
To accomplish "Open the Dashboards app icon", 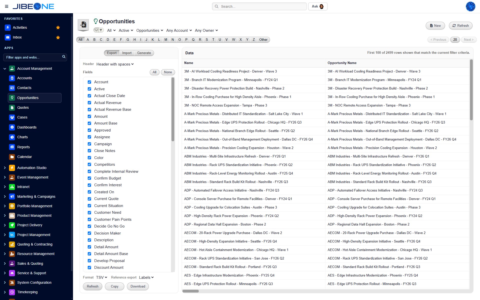I will tap(12, 127).
